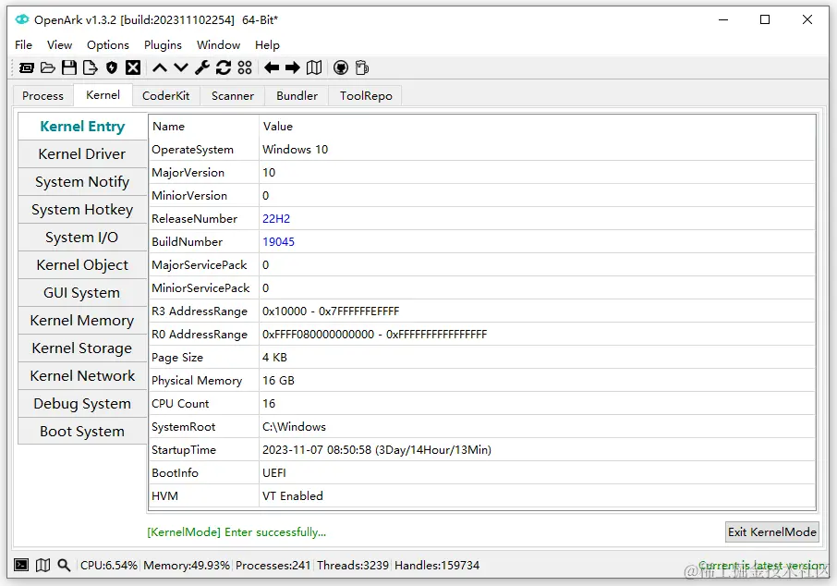Open the Window menu
Screen dimensions: 837x586
coord(218,45)
